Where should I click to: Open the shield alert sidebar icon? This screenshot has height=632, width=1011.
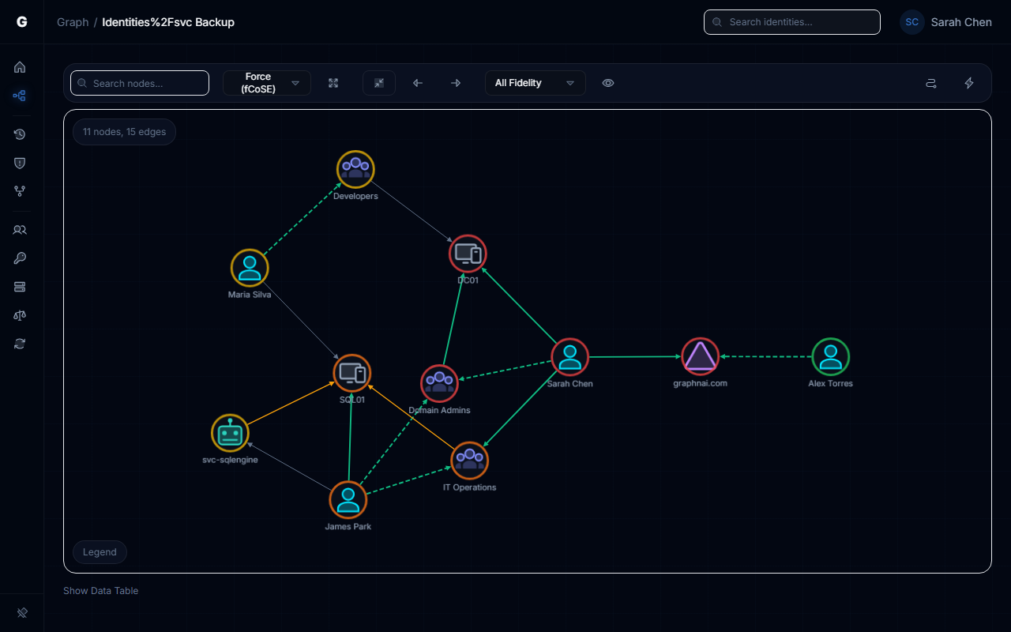point(20,163)
